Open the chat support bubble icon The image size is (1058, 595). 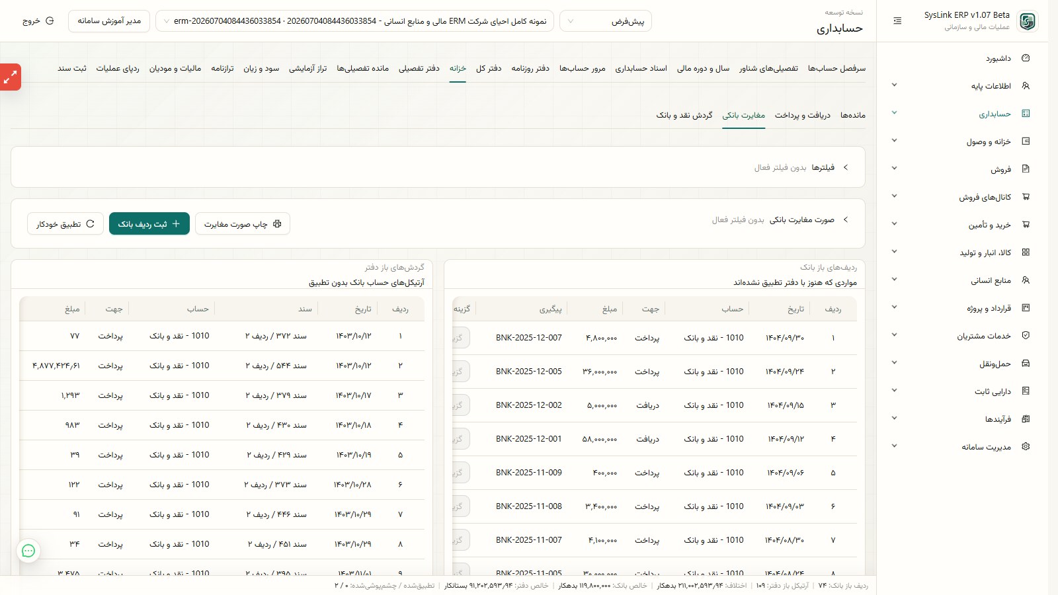click(x=28, y=551)
